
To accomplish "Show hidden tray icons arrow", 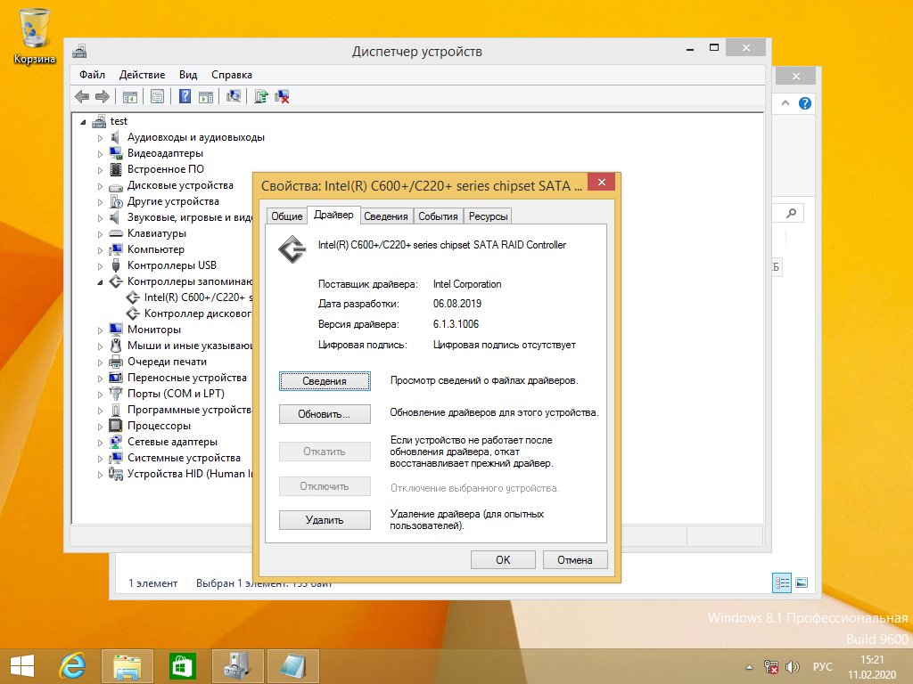I will 749,667.
